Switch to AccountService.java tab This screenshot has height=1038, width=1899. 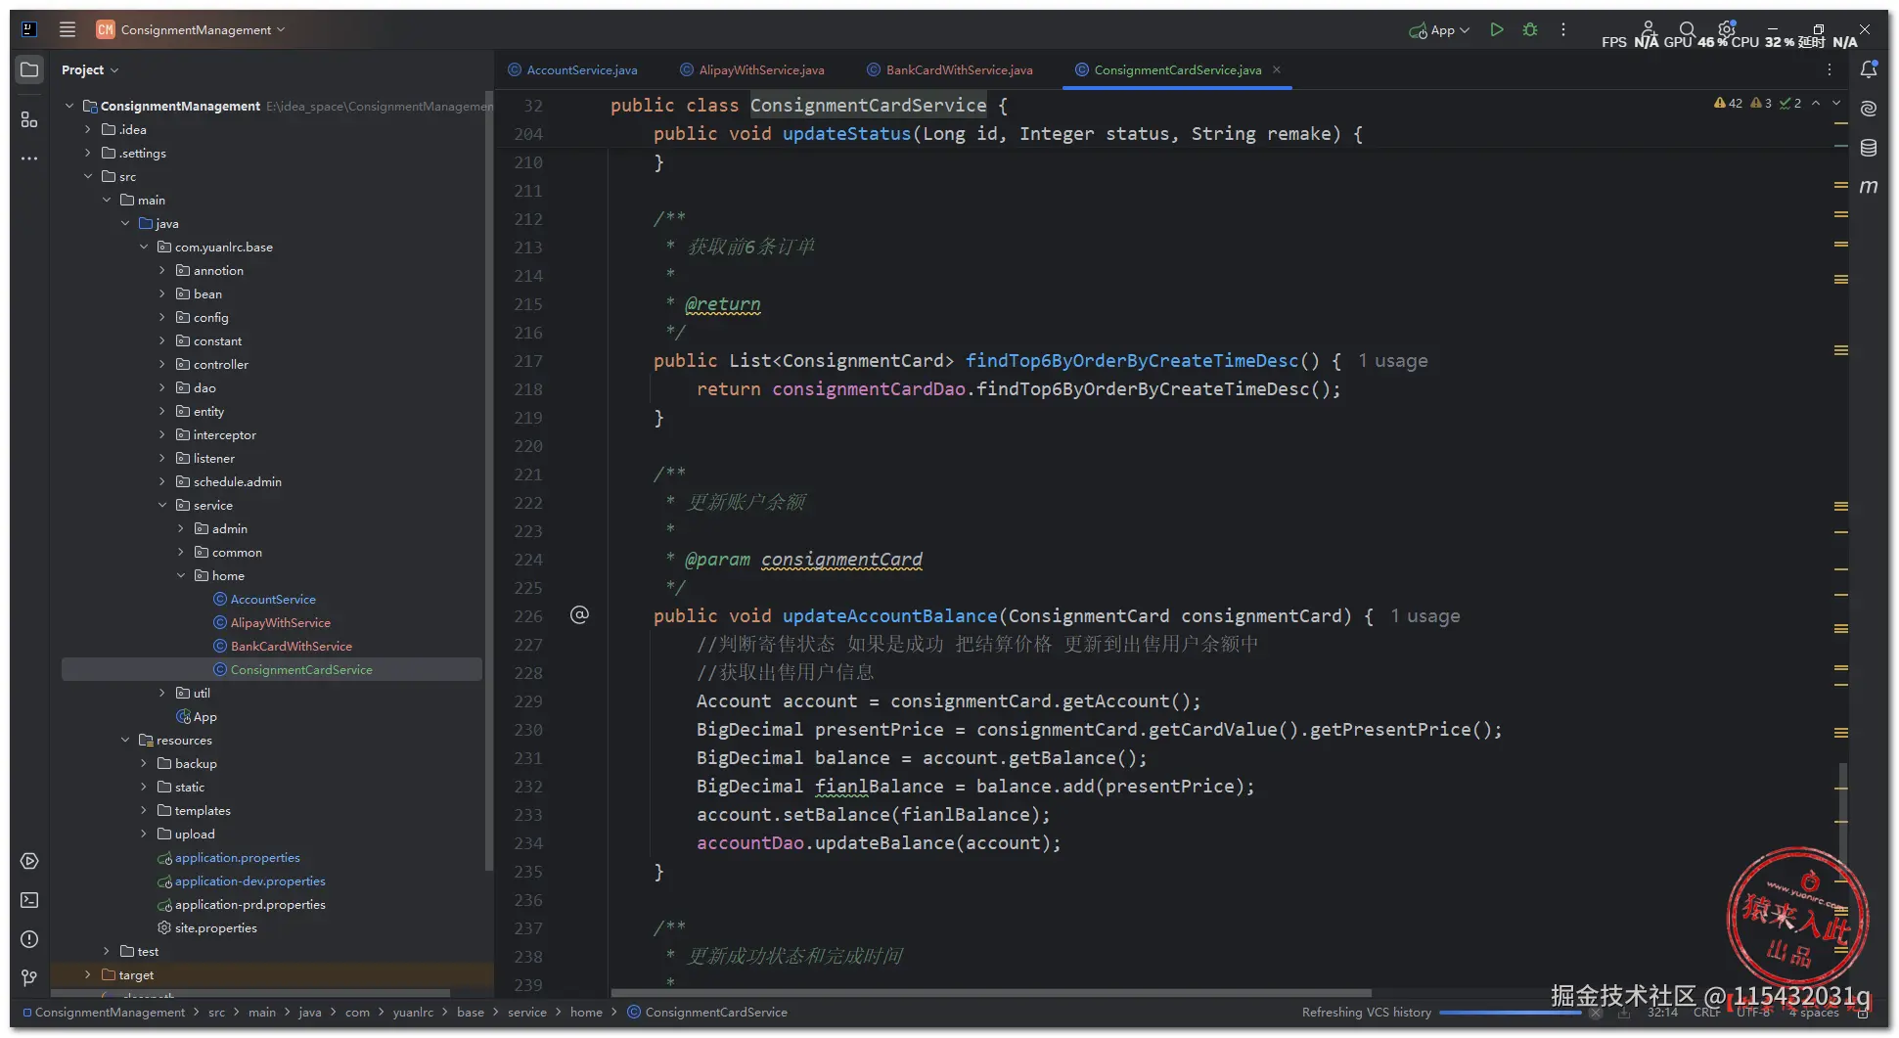(x=573, y=69)
